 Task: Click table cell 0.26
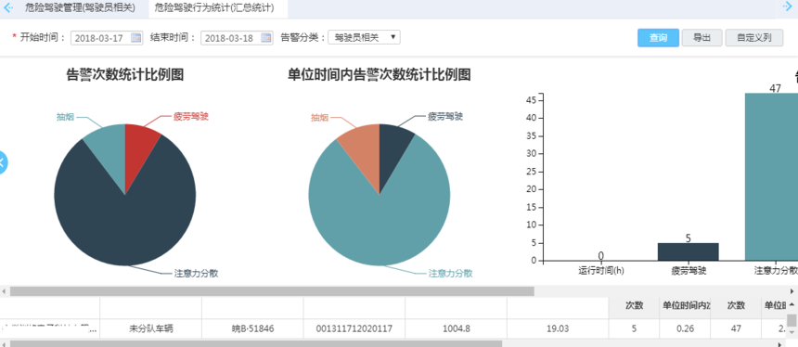pos(686,328)
